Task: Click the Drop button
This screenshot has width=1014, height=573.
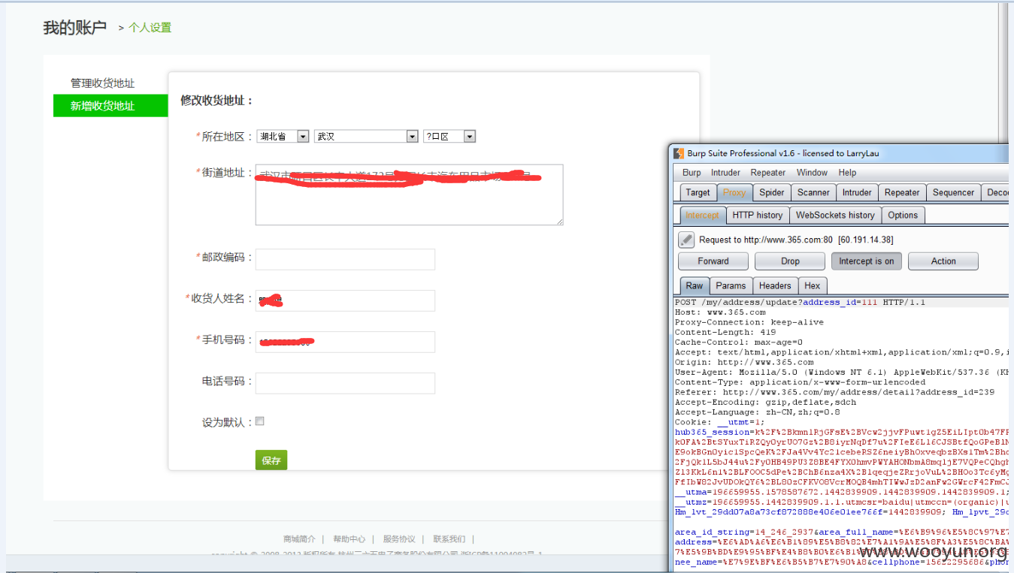Action: (x=790, y=261)
